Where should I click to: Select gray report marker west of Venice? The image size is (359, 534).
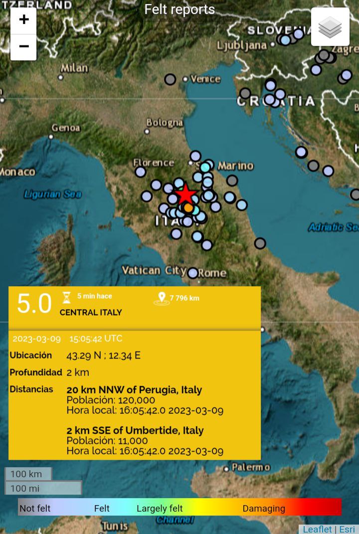(170, 79)
